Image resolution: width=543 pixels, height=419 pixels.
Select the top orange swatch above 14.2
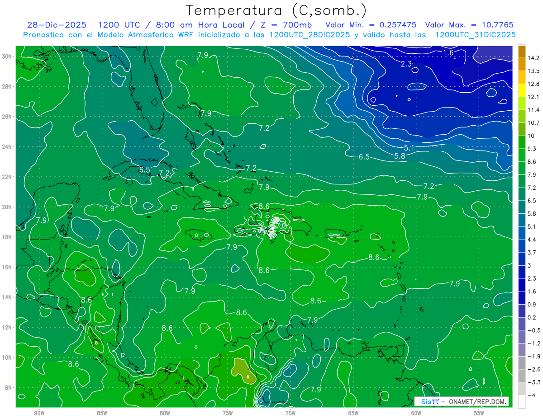522,52
